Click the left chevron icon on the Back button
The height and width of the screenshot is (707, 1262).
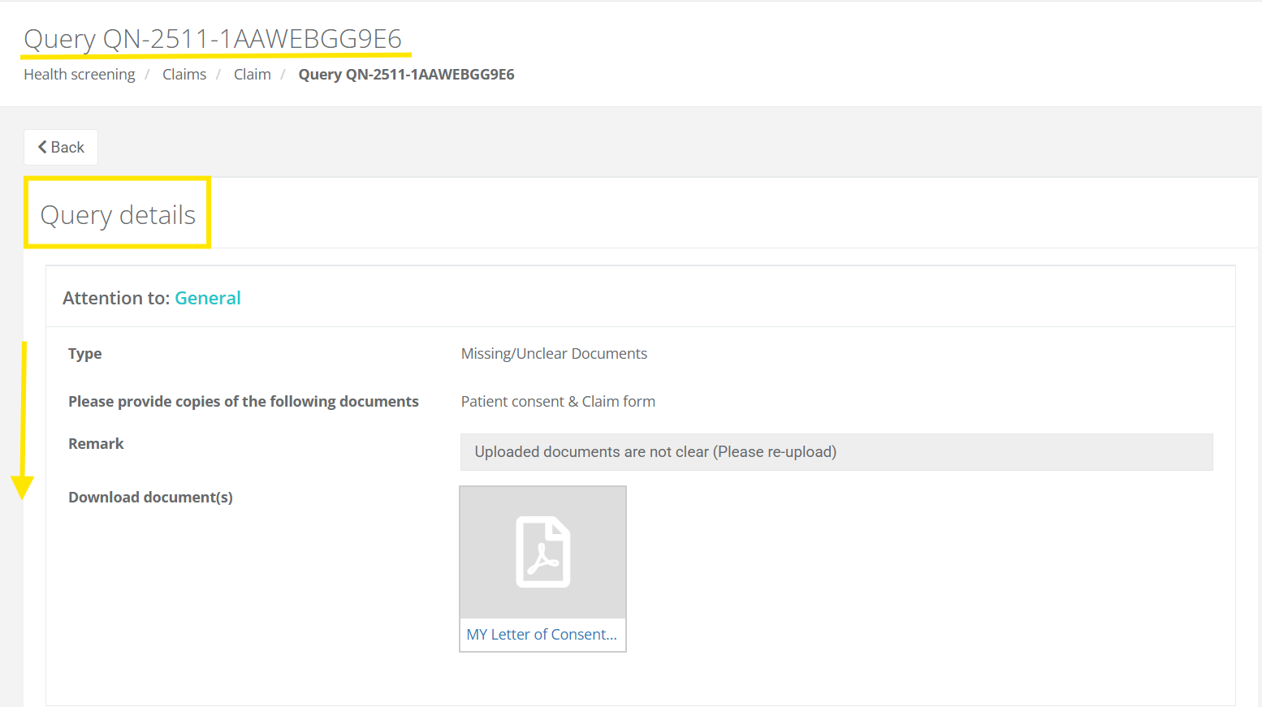click(x=42, y=147)
